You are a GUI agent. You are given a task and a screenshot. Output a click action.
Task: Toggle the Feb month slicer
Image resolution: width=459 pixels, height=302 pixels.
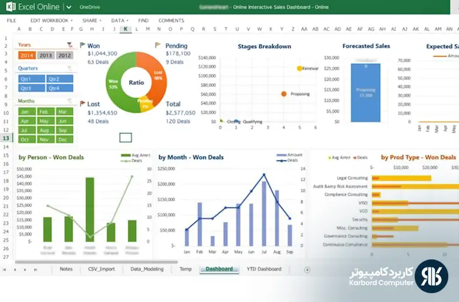(x=46, y=111)
